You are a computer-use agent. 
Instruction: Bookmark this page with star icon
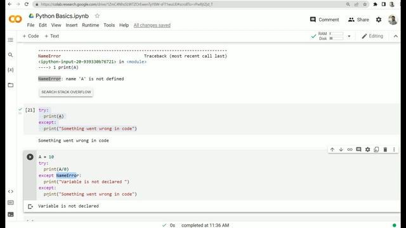[365, 4]
